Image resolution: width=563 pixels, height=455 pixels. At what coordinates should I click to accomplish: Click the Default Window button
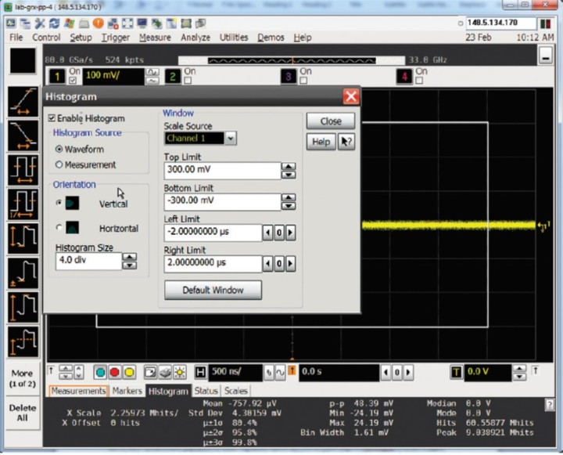[213, 290]
